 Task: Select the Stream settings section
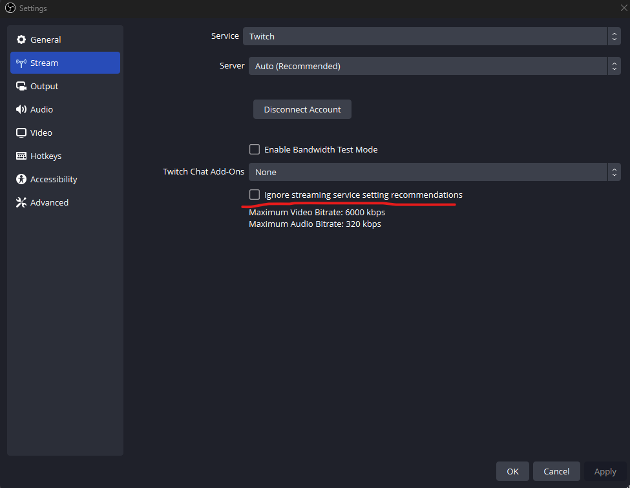pos(65,63)
